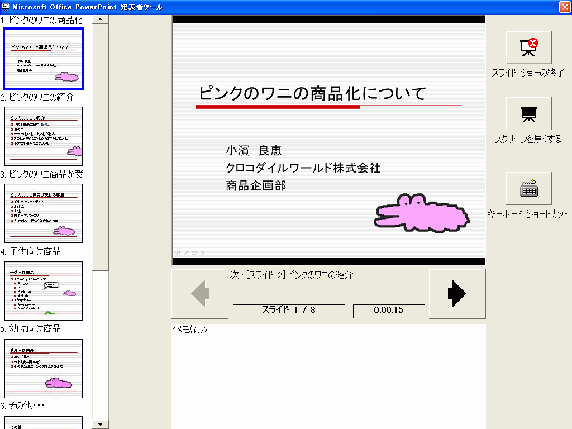
Task: Click the faint slide menu icon on preview
Action: tap(194, 252)
